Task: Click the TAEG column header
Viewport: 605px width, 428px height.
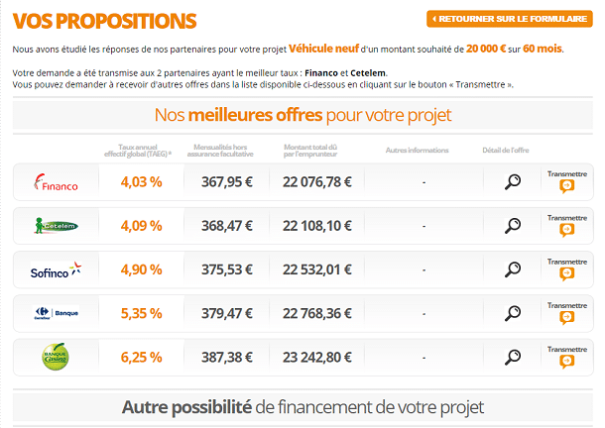Action: point(139,152)
